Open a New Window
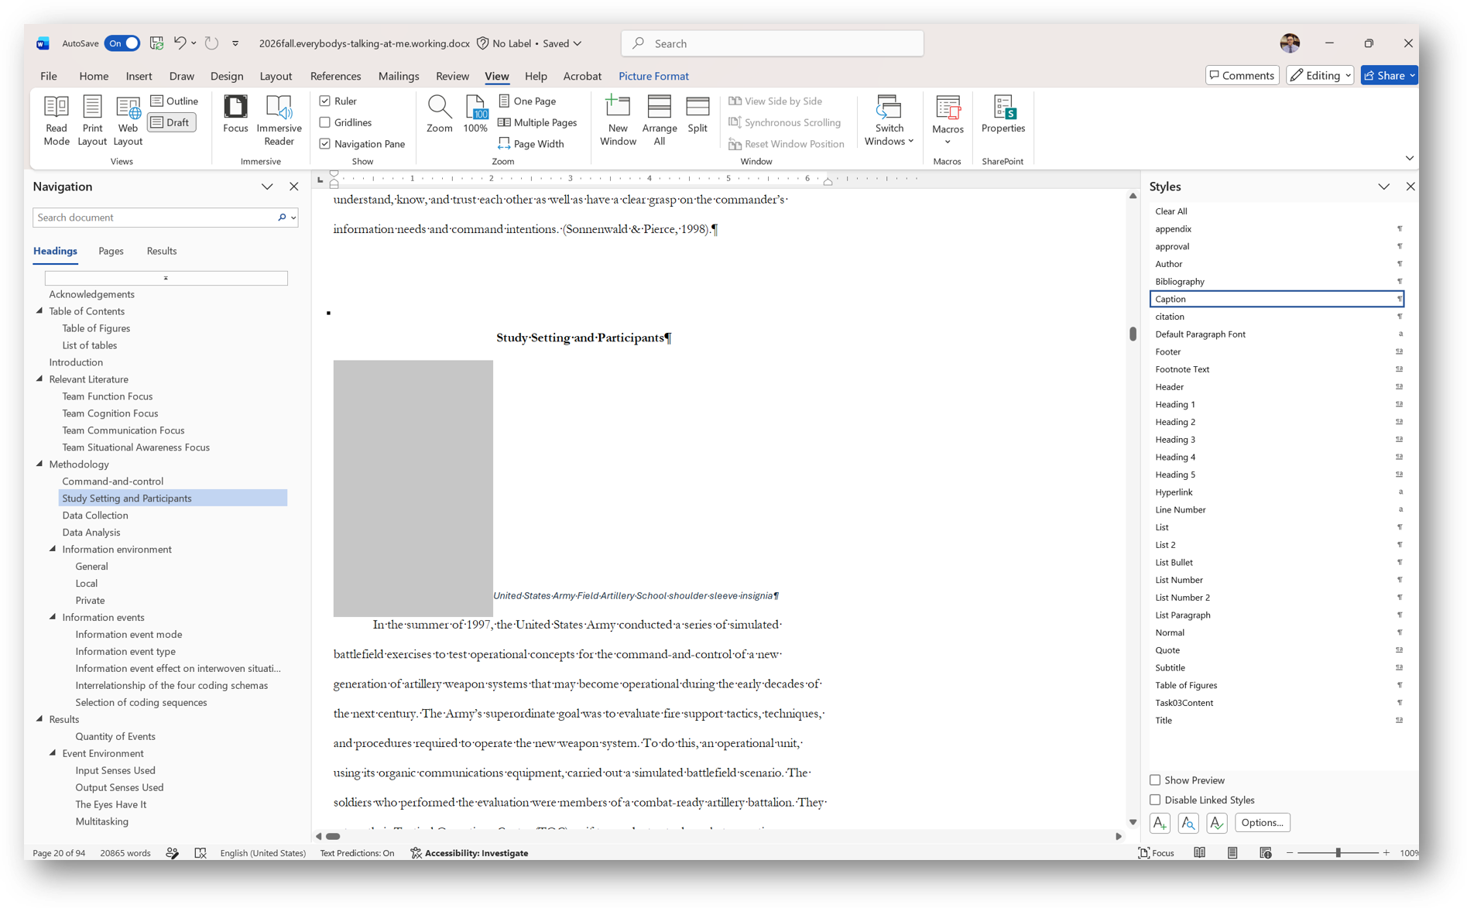 tap(618, 121)
